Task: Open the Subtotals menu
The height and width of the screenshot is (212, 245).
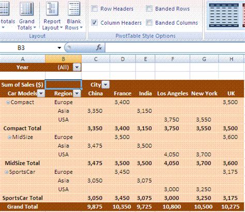Action: pyautogui.click(x=7, y=16)
